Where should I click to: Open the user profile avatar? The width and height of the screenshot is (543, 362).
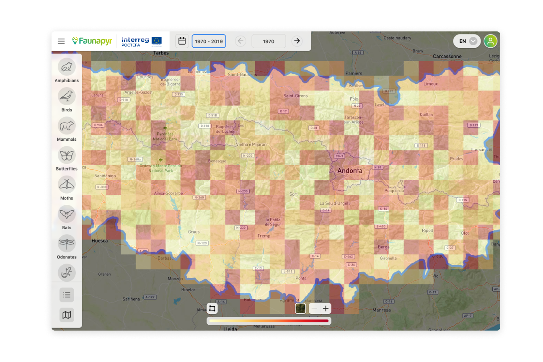point(490,41)
